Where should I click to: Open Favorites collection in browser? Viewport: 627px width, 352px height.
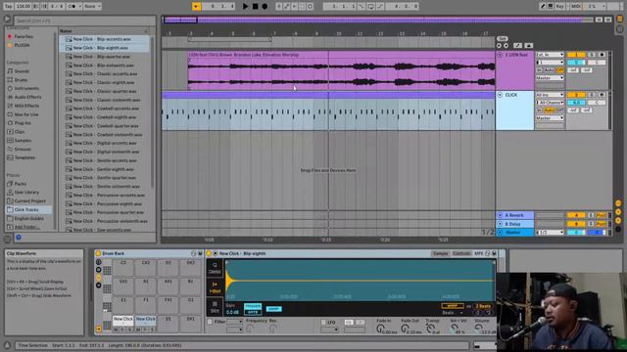24,37
